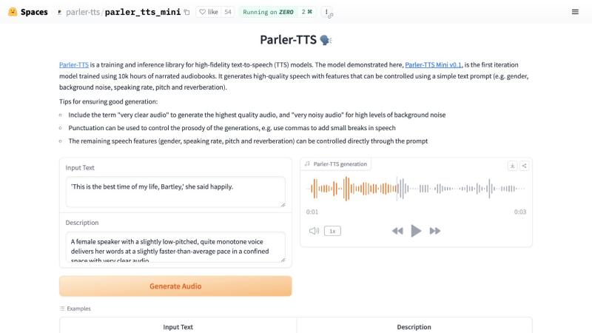This screenshot has width=592, height=333.
Task: Mute the audio using the volume icon
Action: click(x=314, y=231)
